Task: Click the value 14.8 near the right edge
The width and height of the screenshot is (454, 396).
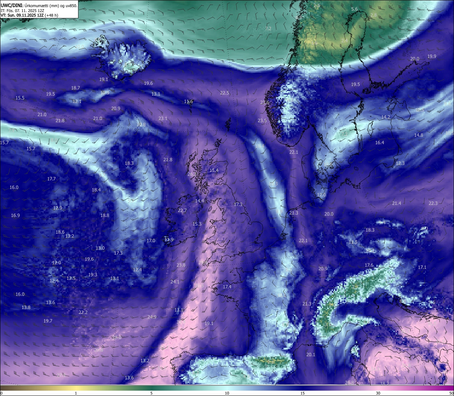Action: click(x=419, y=135)
